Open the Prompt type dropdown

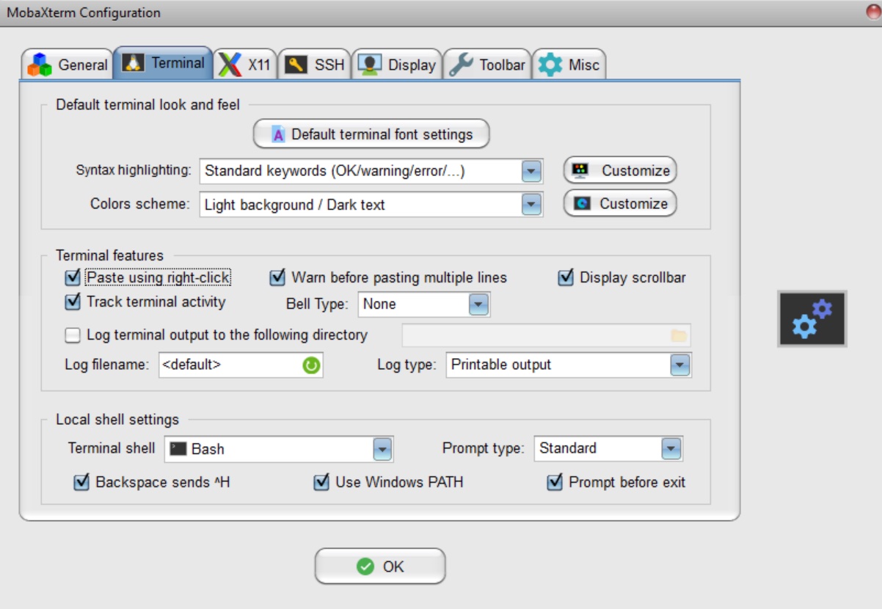(x=671, y=448)
